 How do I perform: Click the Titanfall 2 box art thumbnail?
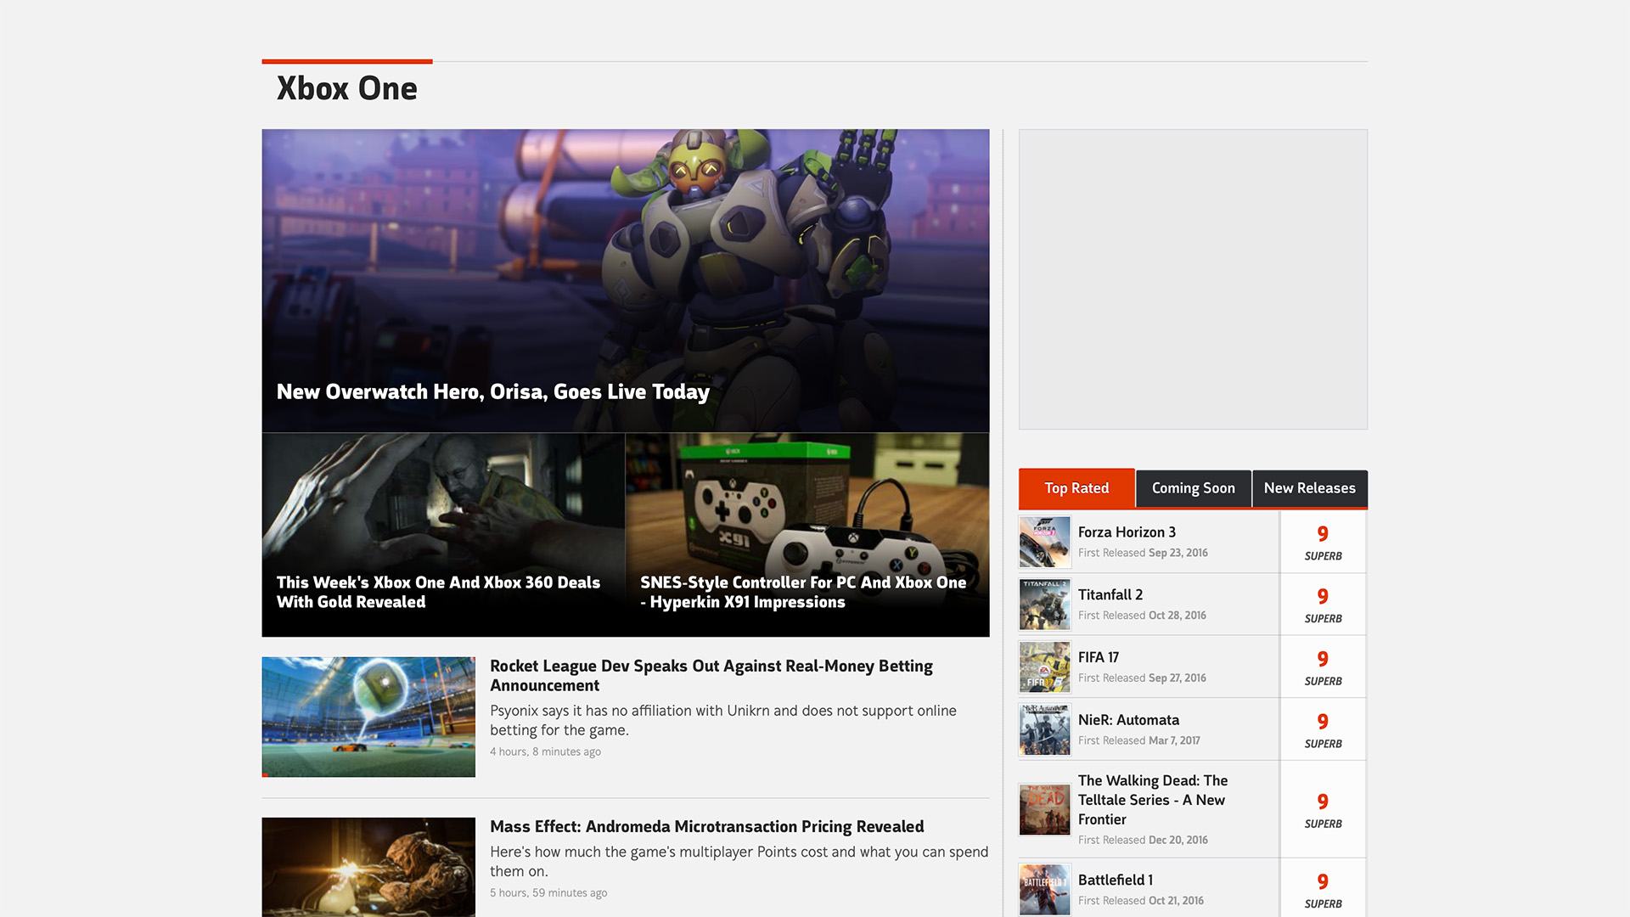pos(1044,605)
